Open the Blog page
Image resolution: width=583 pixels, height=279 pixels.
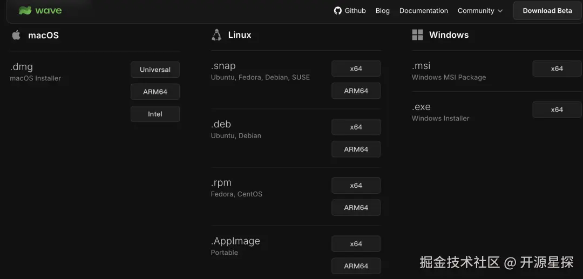382,11
